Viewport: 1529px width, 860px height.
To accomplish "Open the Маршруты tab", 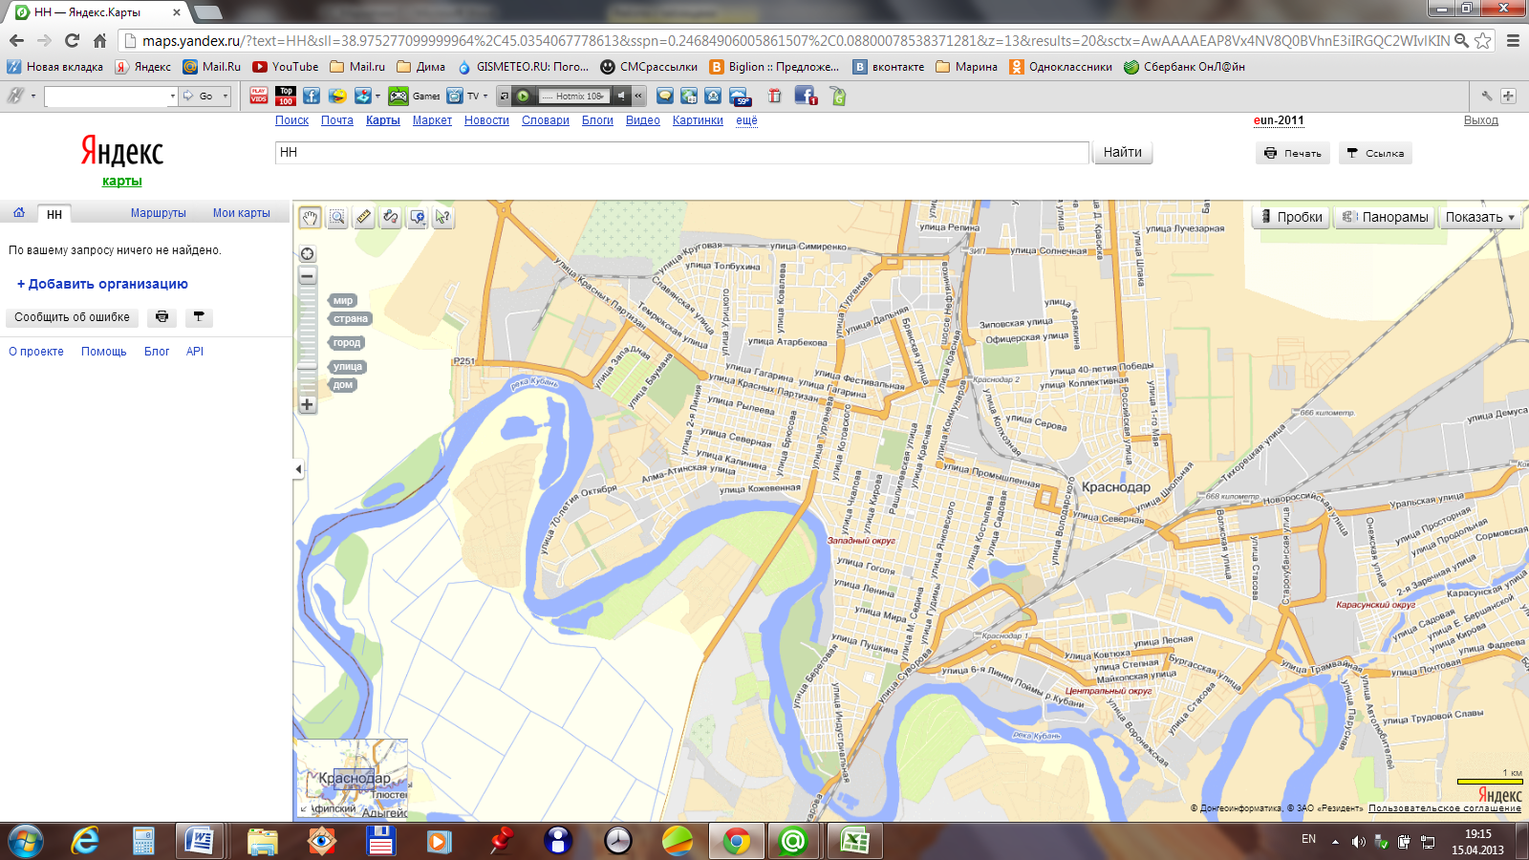I will coord(159,213).
